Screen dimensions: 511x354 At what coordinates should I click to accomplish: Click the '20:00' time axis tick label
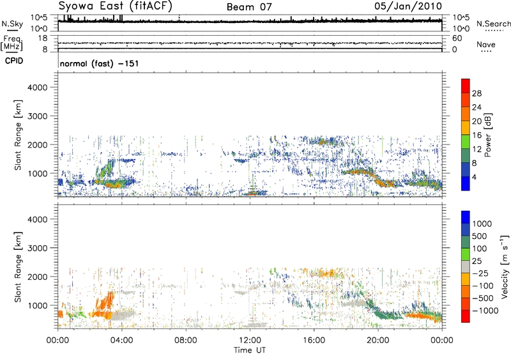click(x=378, y=341)
